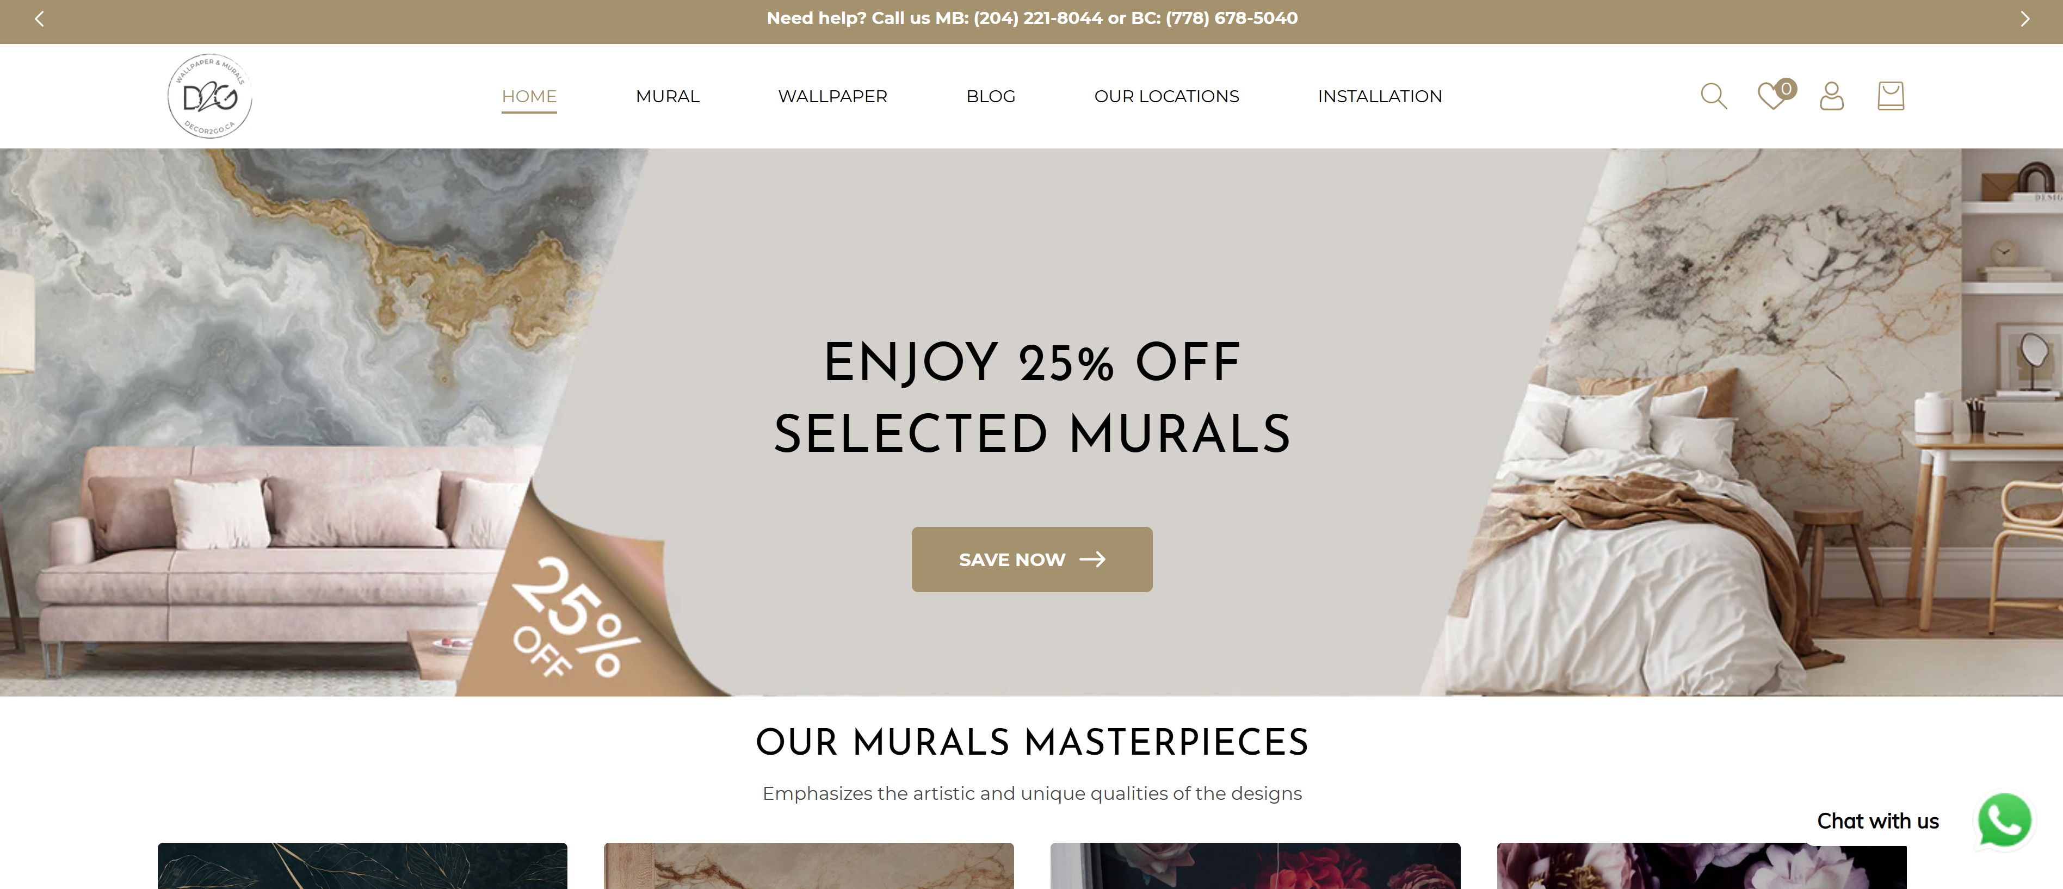Open the purple floral mural thumbnail
Viewport: 2063px width, 889px height.
click(x=1701, y=866)
